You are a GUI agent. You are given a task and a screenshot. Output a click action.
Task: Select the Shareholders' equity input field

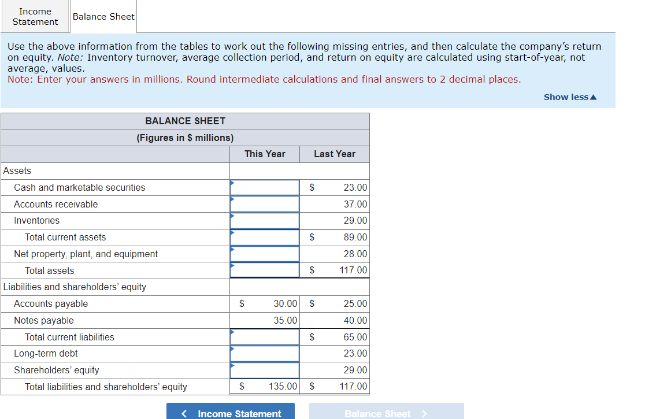[265, 370]
